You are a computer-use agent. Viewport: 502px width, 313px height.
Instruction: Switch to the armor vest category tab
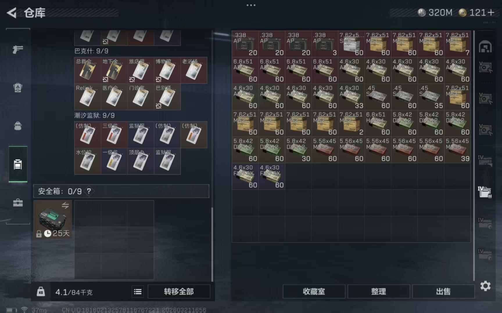[x=18, y=88]
